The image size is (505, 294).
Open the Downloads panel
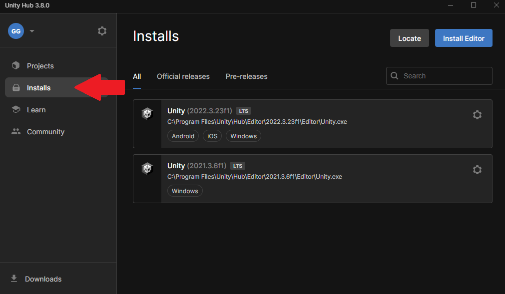tap(43, 279)
